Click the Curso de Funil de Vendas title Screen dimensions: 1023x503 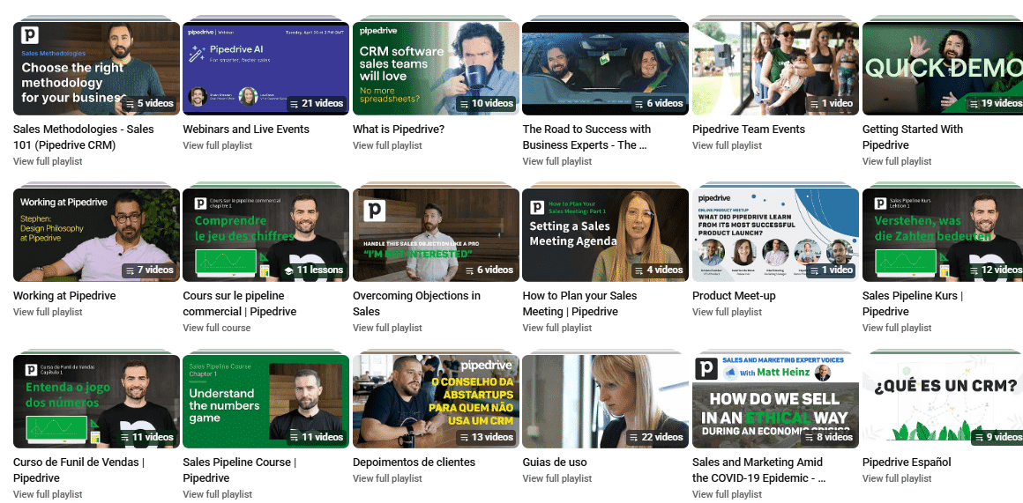point(78,470)
